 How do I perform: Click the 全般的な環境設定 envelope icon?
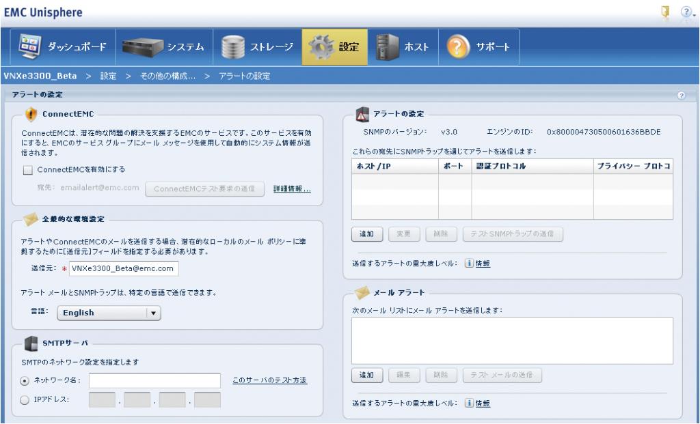pyautogui.click(x=31, y=219)
